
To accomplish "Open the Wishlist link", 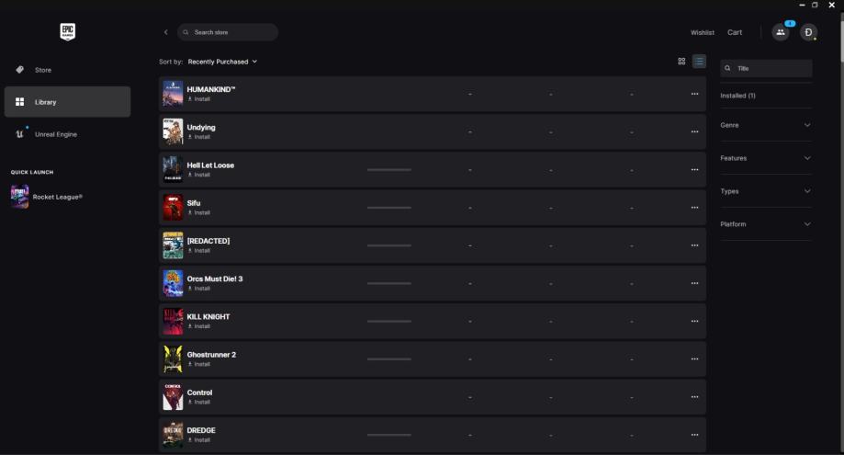I will pos(702,32).
